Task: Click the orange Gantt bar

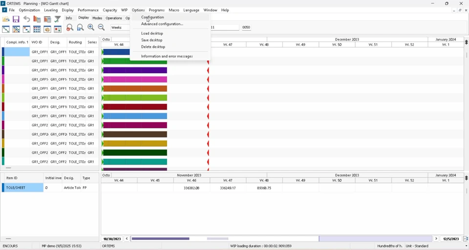Action: tap(135, 88)
